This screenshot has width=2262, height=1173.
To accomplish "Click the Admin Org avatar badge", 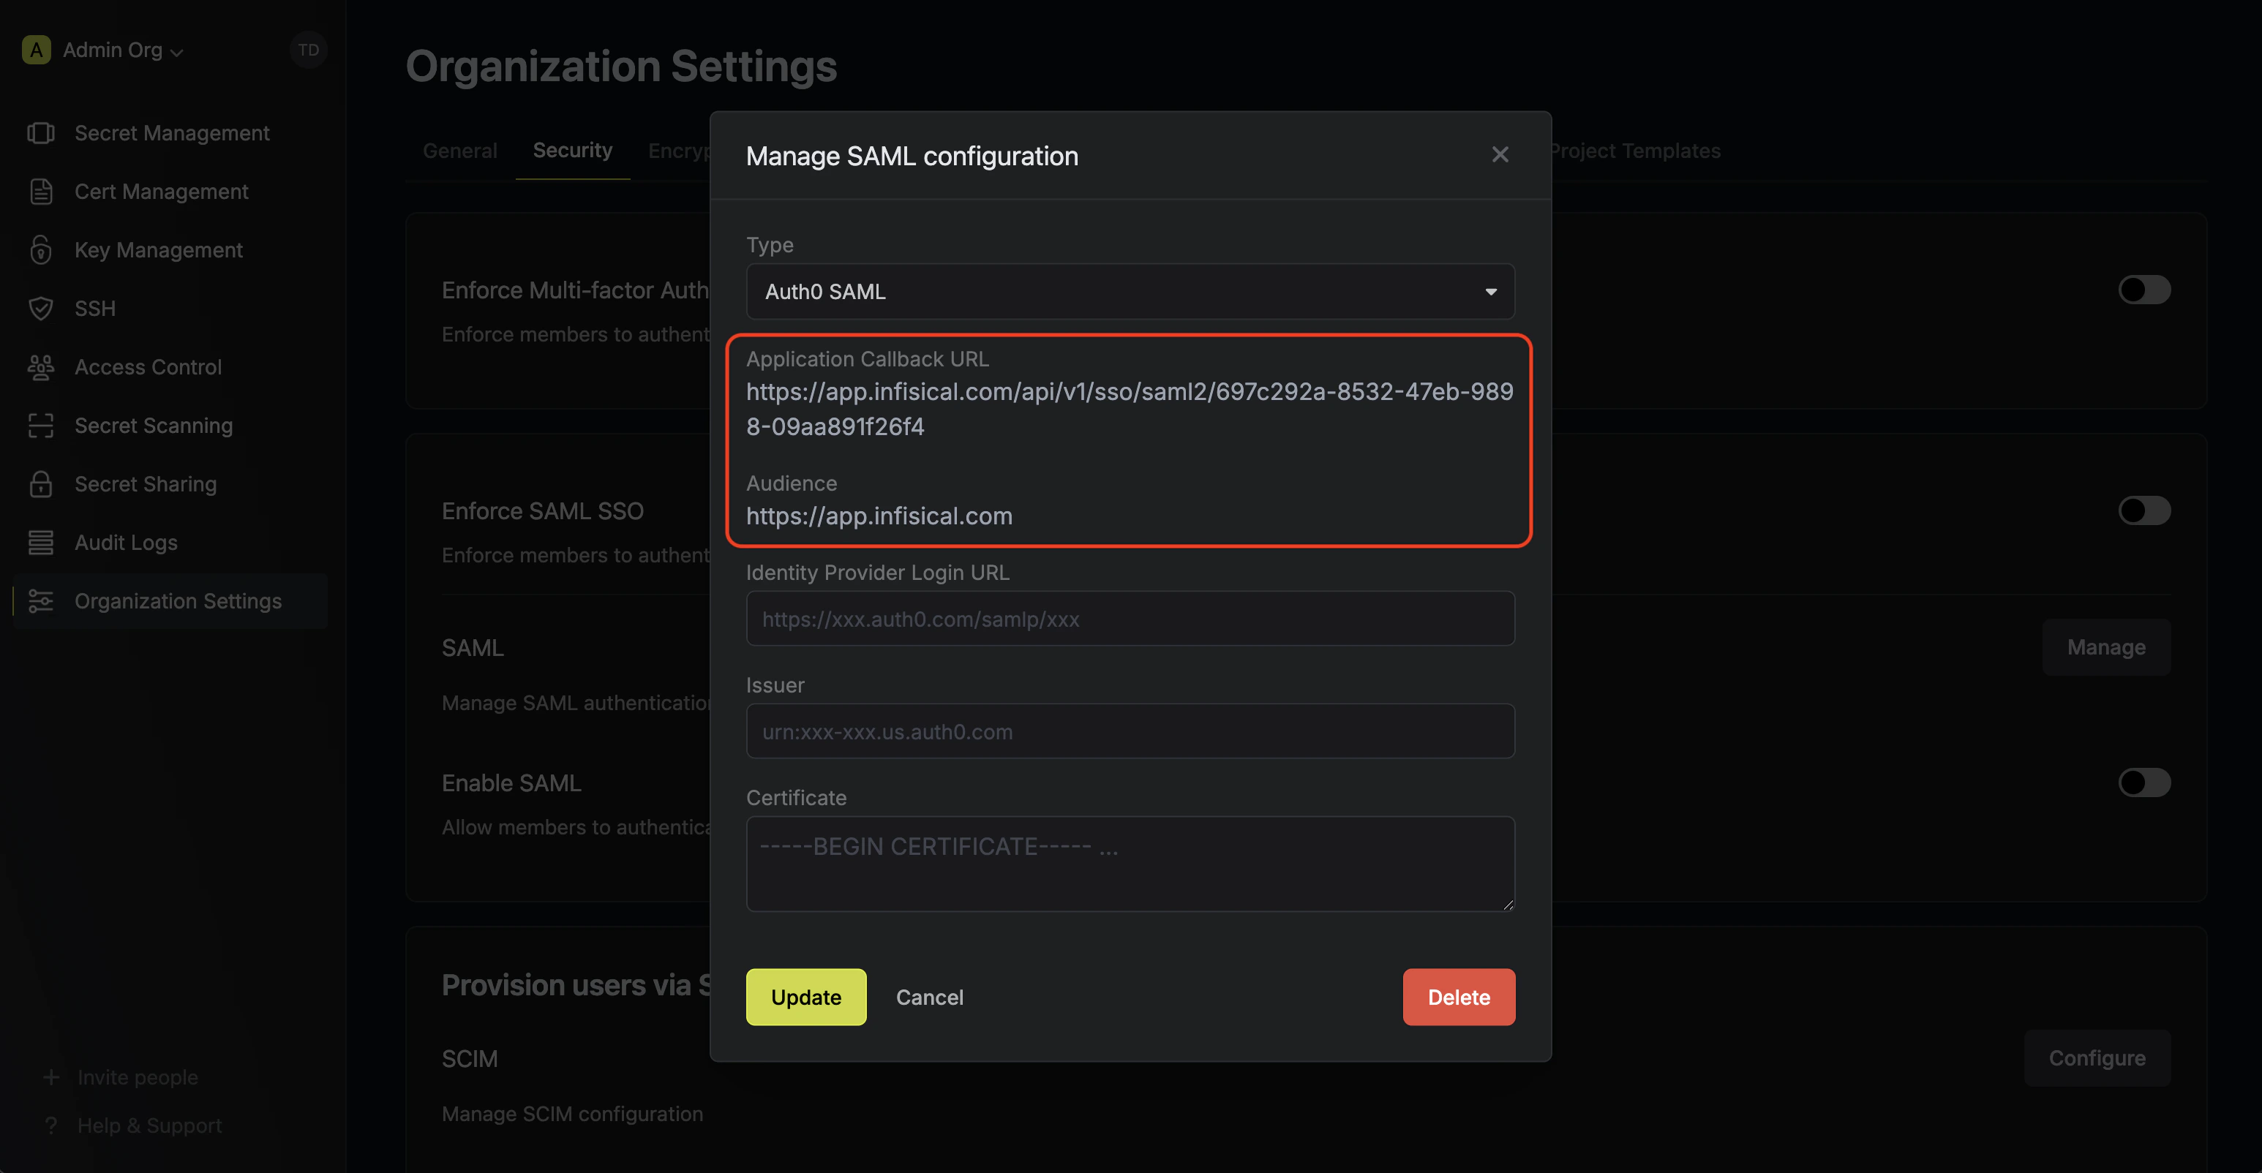I will pyautogui.click(x=36, y=50).
